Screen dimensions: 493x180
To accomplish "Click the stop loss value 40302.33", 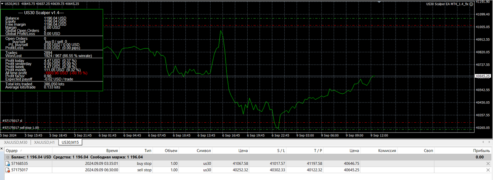I will (277, 170).
